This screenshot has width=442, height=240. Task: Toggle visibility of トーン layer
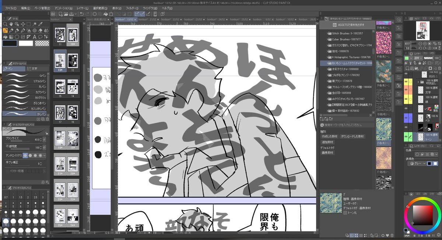coord(406,137)
